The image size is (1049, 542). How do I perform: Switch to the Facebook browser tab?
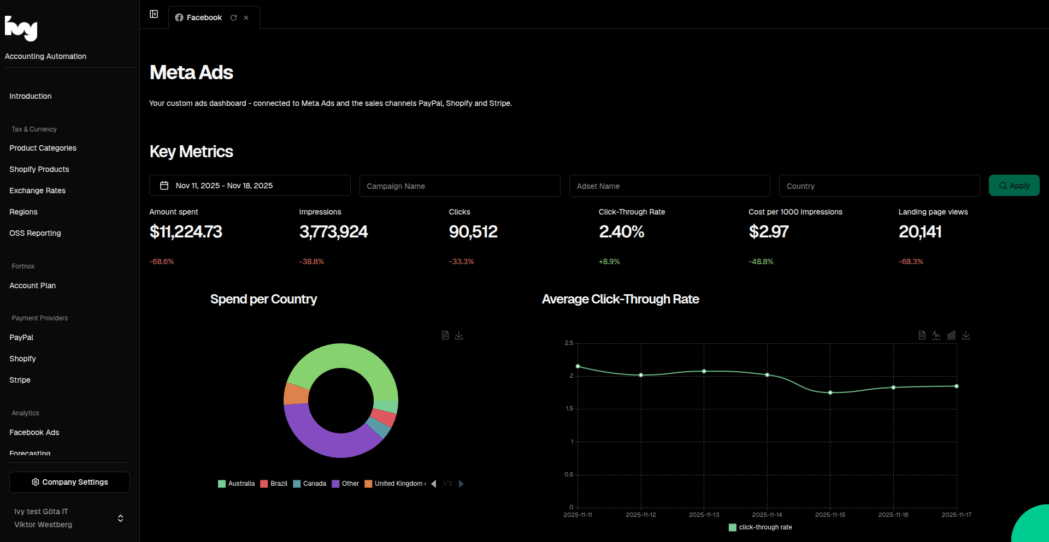click(204, 17)
